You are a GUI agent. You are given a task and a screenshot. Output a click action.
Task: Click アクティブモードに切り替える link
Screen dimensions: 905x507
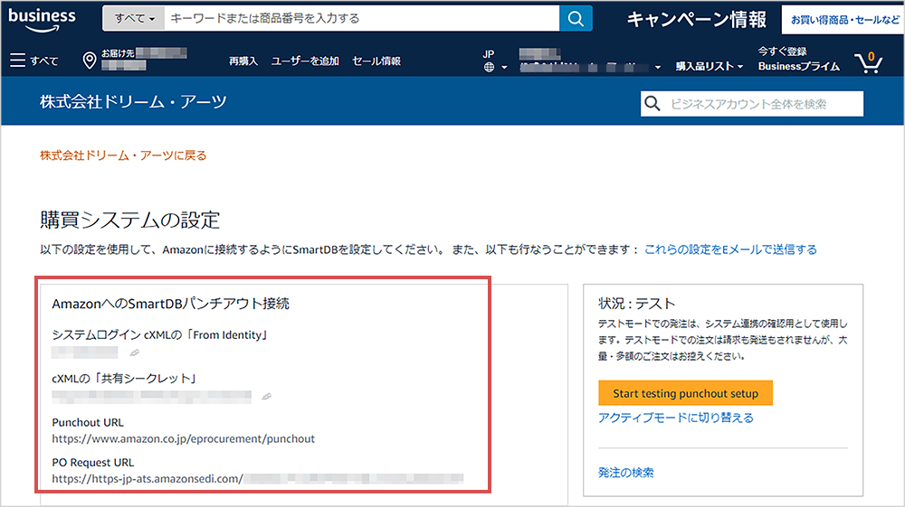(676, 418)
